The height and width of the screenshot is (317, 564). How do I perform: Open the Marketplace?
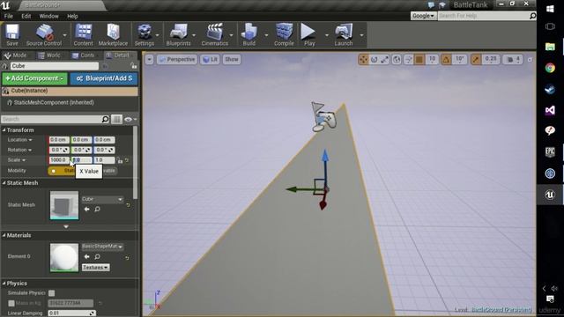point(113,35)
